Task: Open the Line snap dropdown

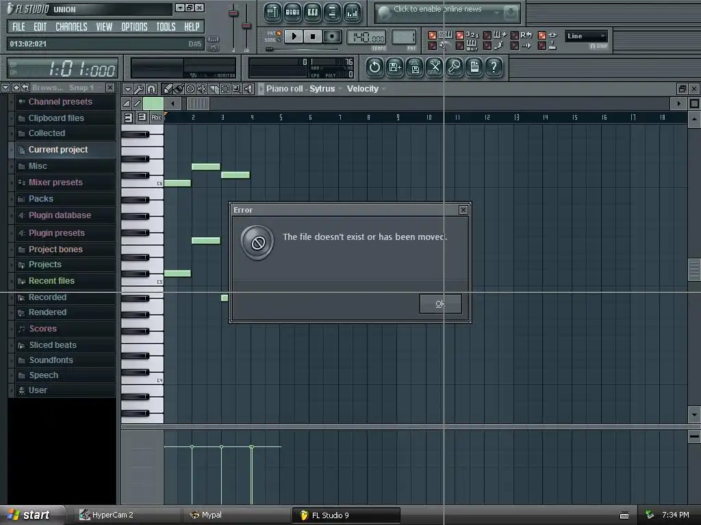Action: (586, 36)
